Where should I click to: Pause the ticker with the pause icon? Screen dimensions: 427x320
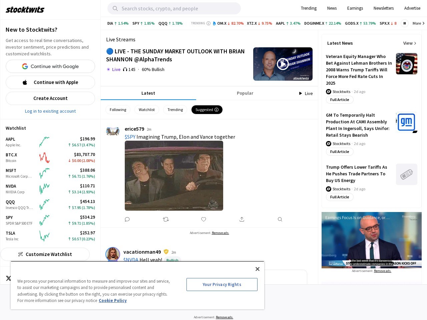point(404,23)
